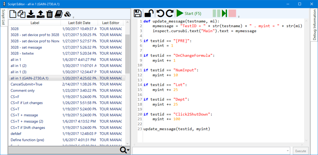Open the search magnifier dropdown
318x155 pixels.
point(125,150)
